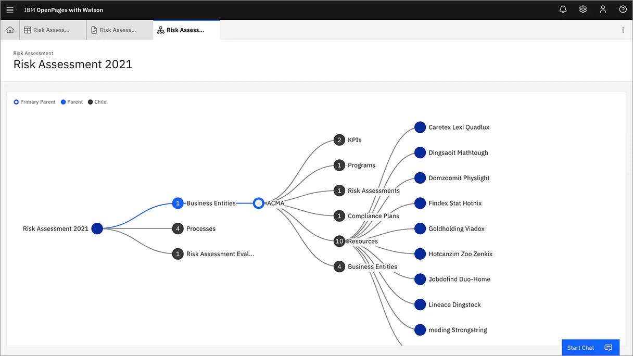Image resolution: width=633 pixels, height=356 pixels.
Task: Open the settings gear
Action: click(x=583, y=9)
